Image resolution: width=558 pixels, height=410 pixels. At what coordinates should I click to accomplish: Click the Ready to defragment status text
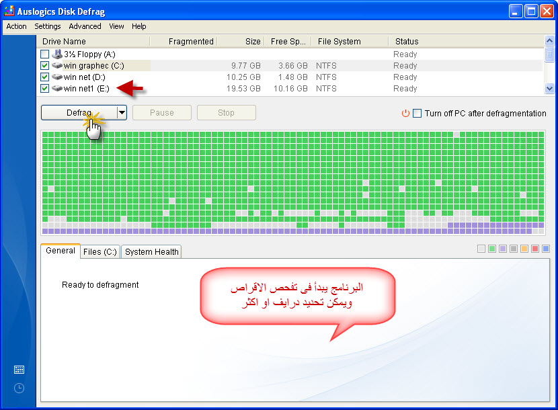(100, 285)
